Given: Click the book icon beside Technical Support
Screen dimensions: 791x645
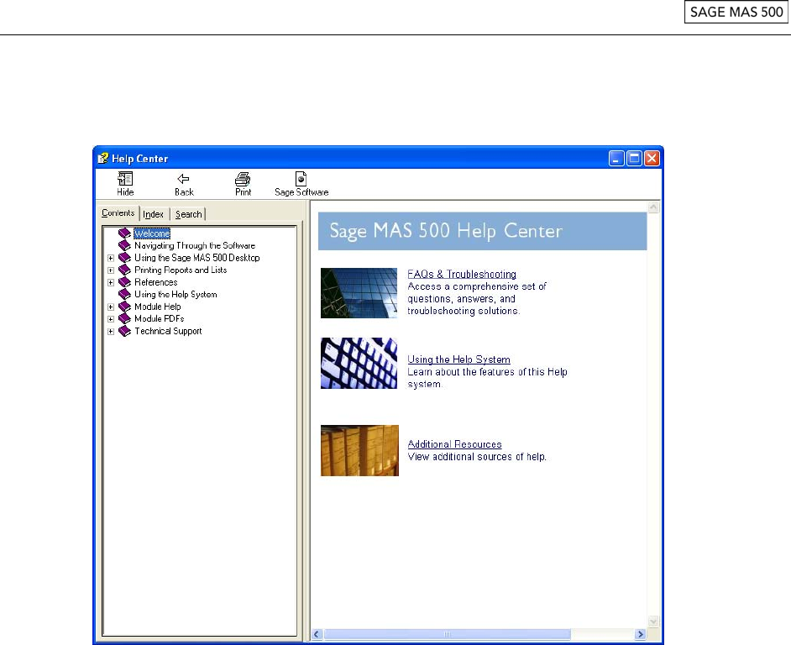Looking at the screenshot, I should (x=124, y=331).
